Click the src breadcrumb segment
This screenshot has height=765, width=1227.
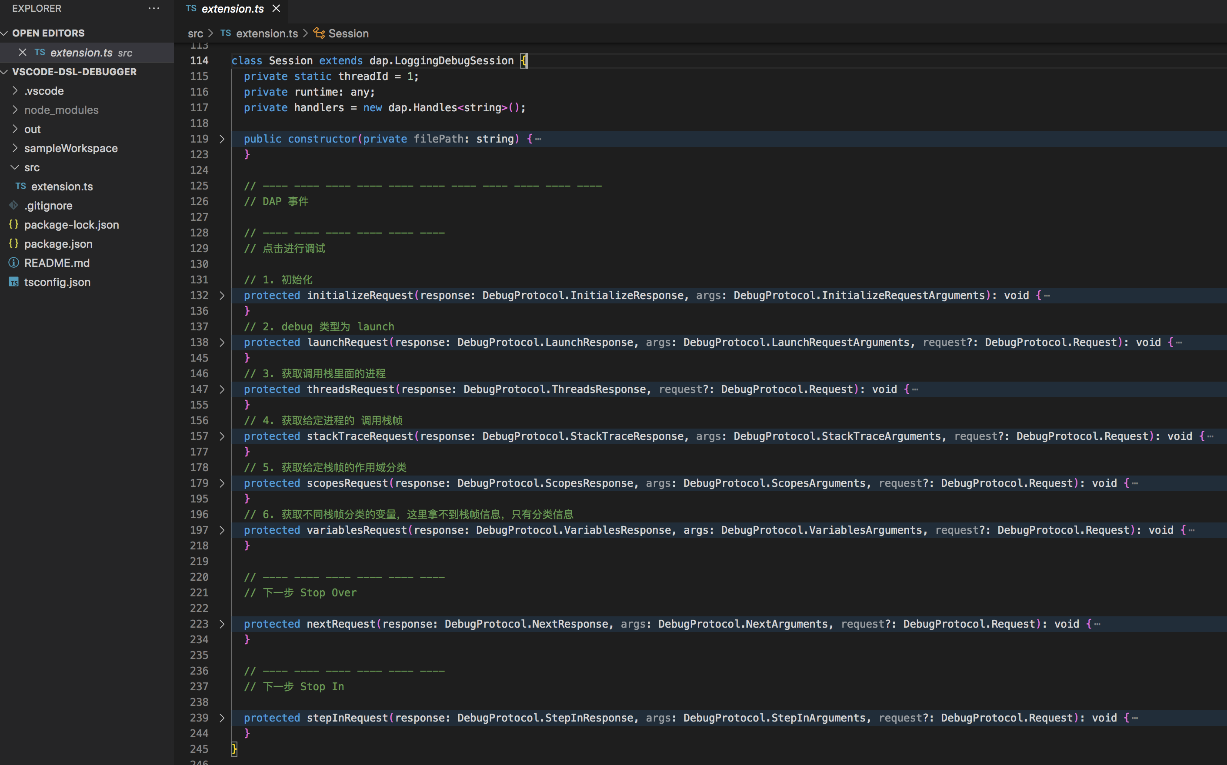pos(195,33)
